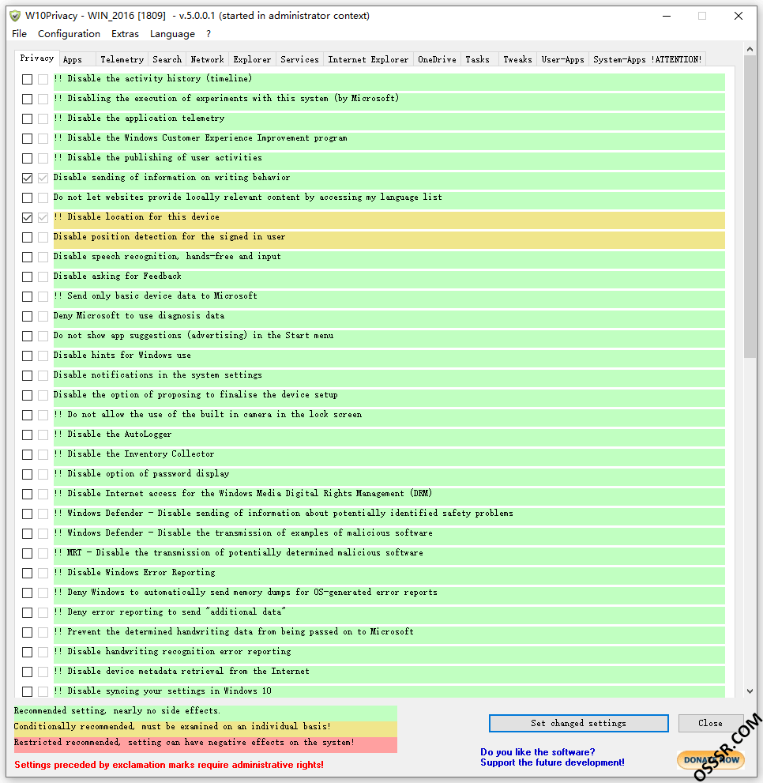Check 'Deny Microsoft to use diagnosis data' checkbox

28,317
